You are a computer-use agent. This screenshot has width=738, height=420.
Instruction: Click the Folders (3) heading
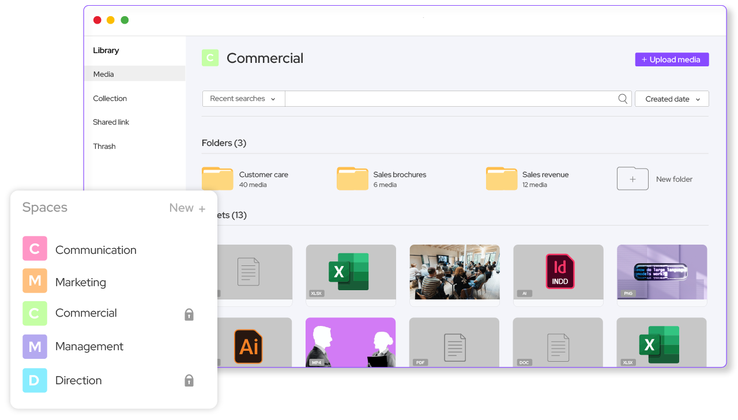pyautogui.click(x=224, y=143)
